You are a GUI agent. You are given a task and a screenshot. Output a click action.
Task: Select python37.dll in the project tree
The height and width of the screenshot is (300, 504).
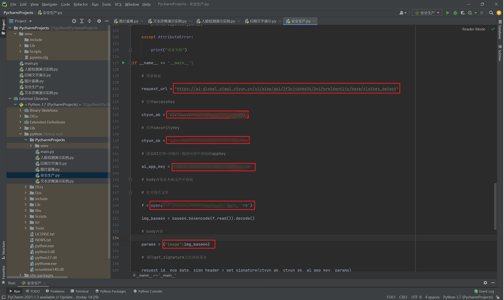[x=43, y=258]
